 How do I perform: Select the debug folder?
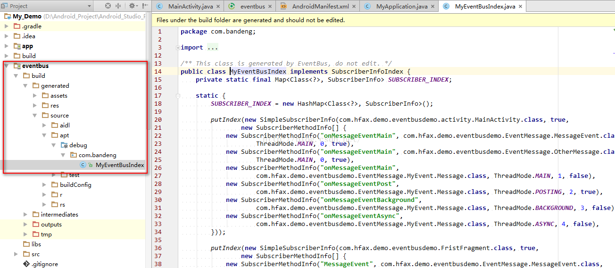click(x=78, y=145)
